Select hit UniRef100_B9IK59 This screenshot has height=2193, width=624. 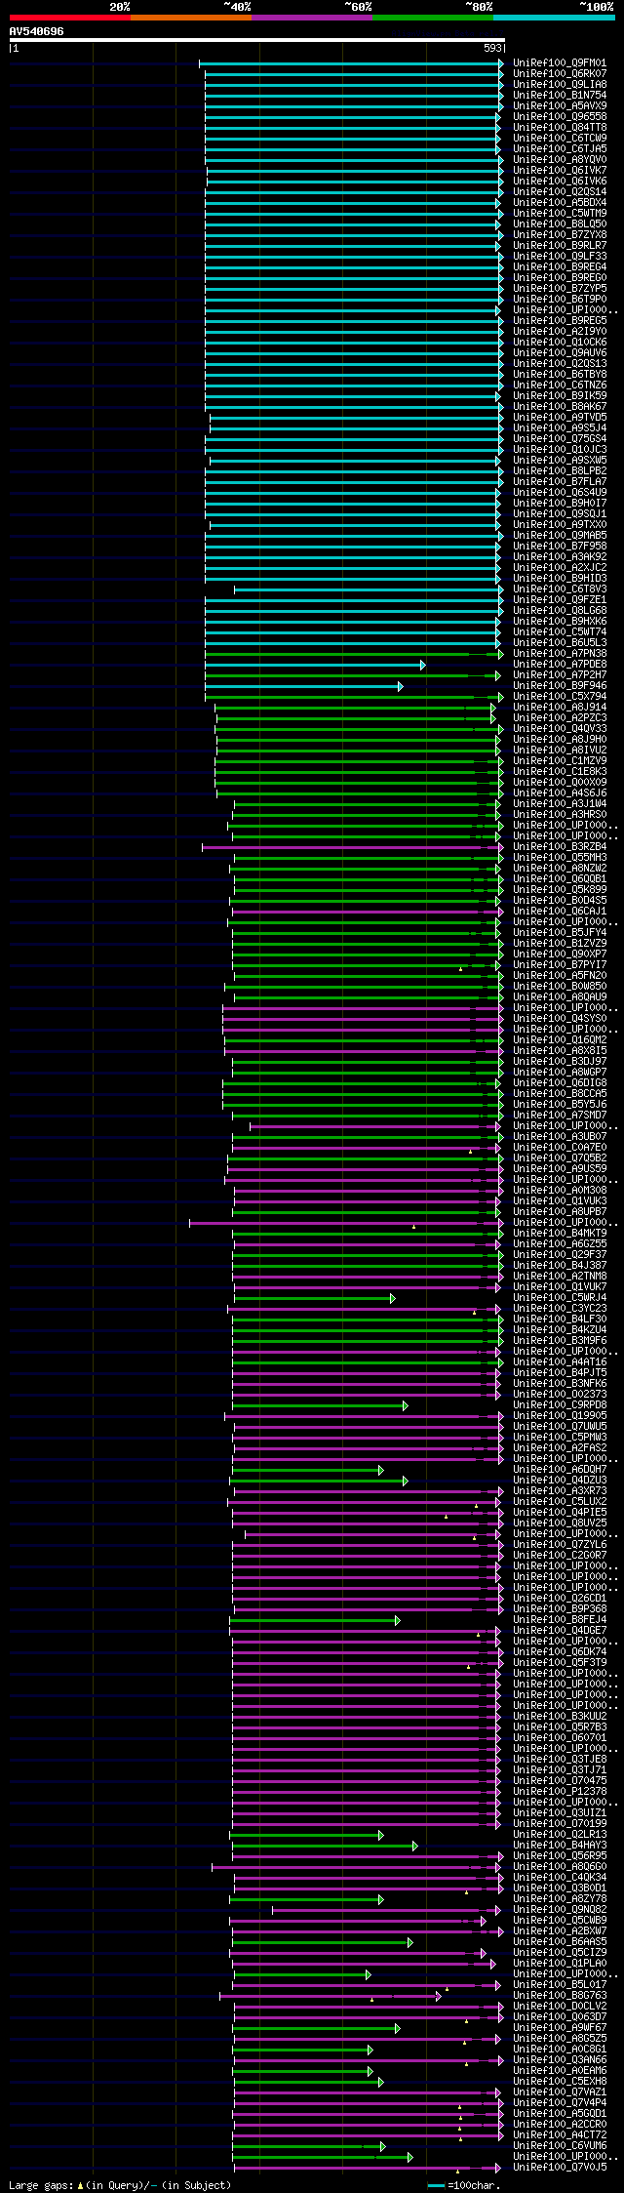tap(560, 396)
